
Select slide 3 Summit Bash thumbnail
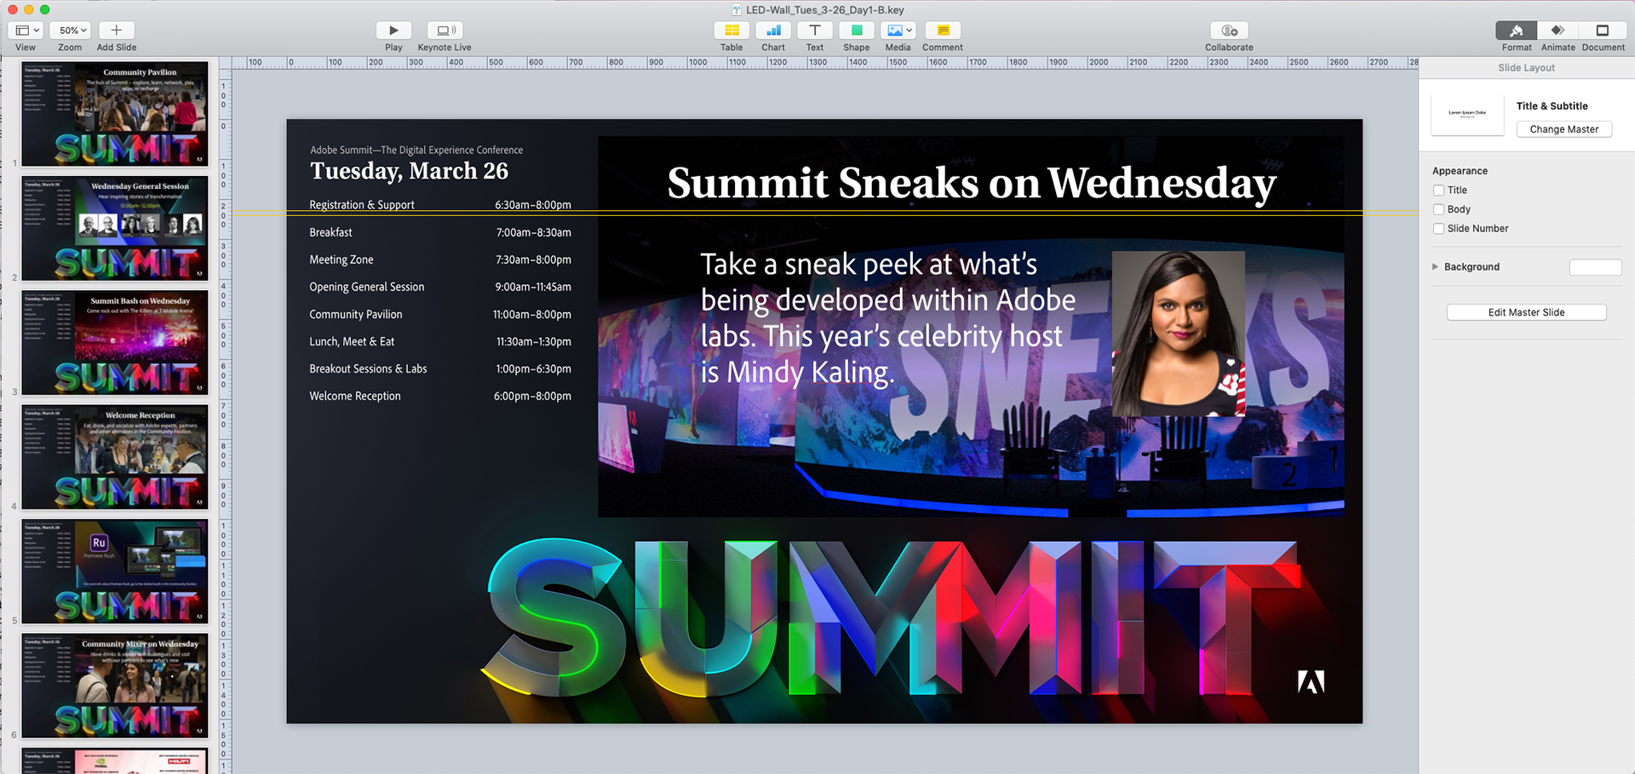point(115,342)
